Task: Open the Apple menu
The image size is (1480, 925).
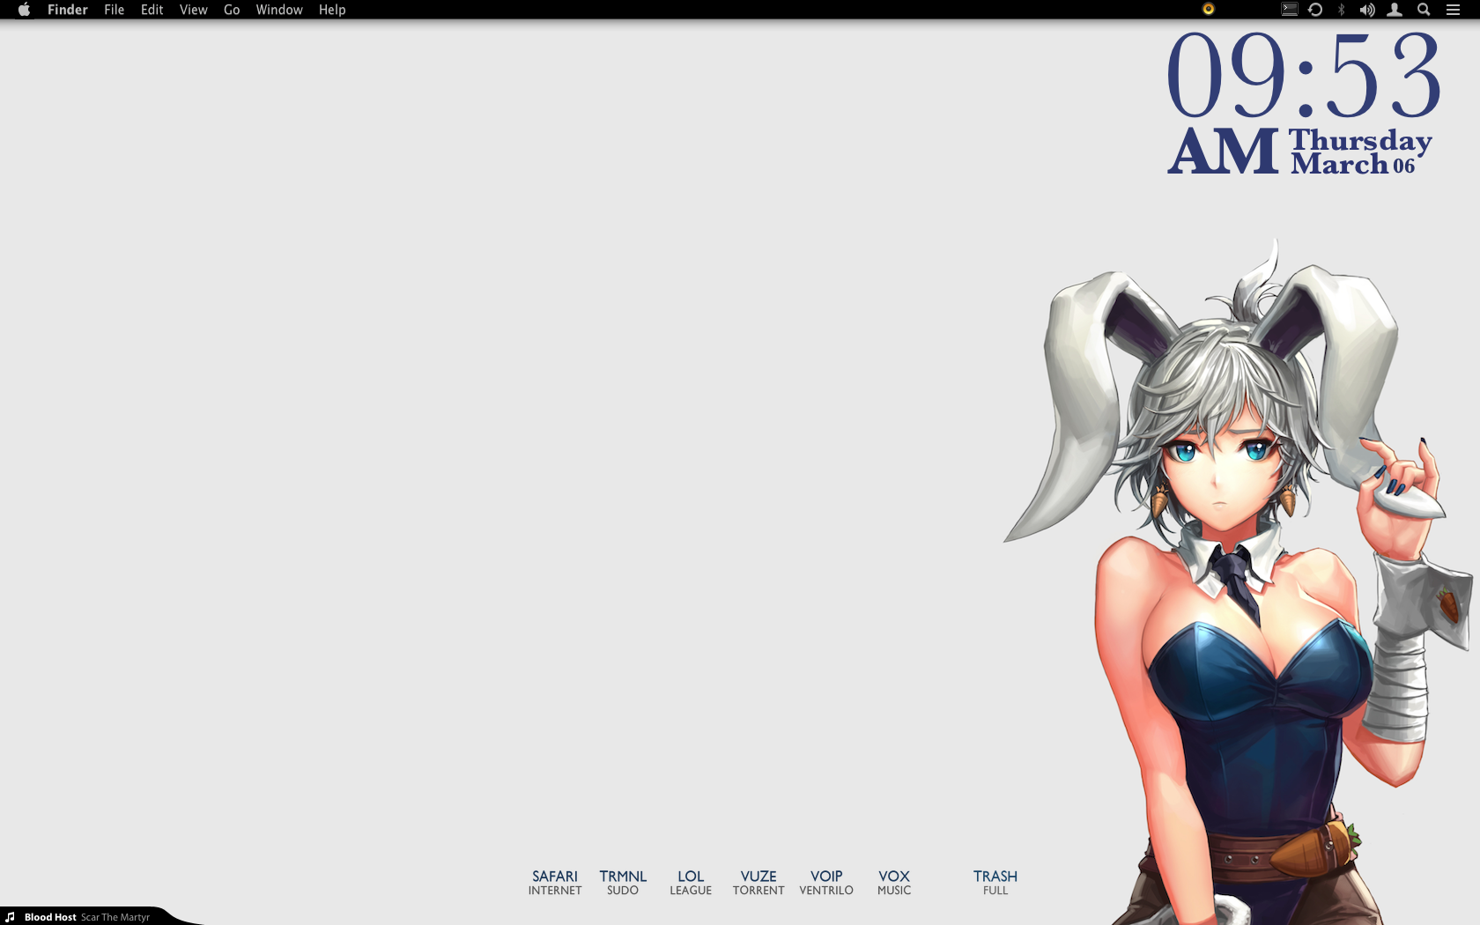Action: tap(25, 10)
